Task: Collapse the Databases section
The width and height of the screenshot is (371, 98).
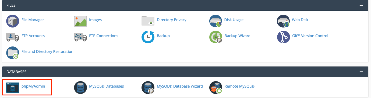Action: (362, 72)
